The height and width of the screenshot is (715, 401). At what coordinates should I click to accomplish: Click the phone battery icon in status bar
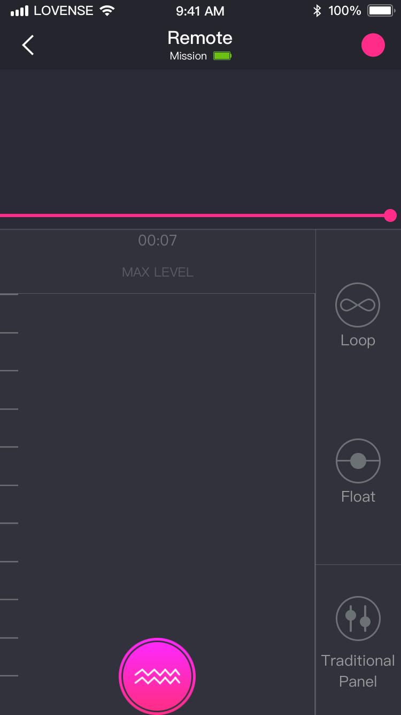[380, 11]
